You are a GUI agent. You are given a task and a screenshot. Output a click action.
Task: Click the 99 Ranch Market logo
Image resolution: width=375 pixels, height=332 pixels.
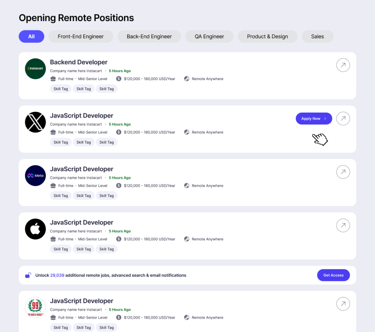35,307
